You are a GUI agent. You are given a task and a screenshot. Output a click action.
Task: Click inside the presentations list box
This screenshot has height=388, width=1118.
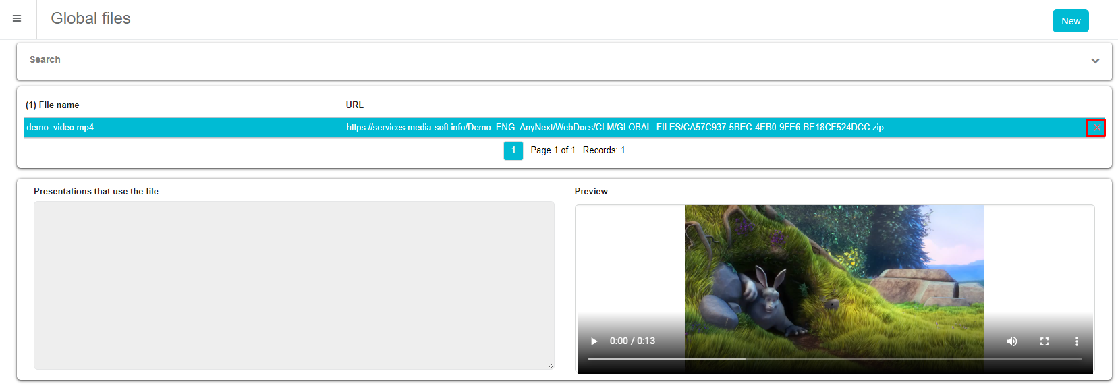point(294,285)
